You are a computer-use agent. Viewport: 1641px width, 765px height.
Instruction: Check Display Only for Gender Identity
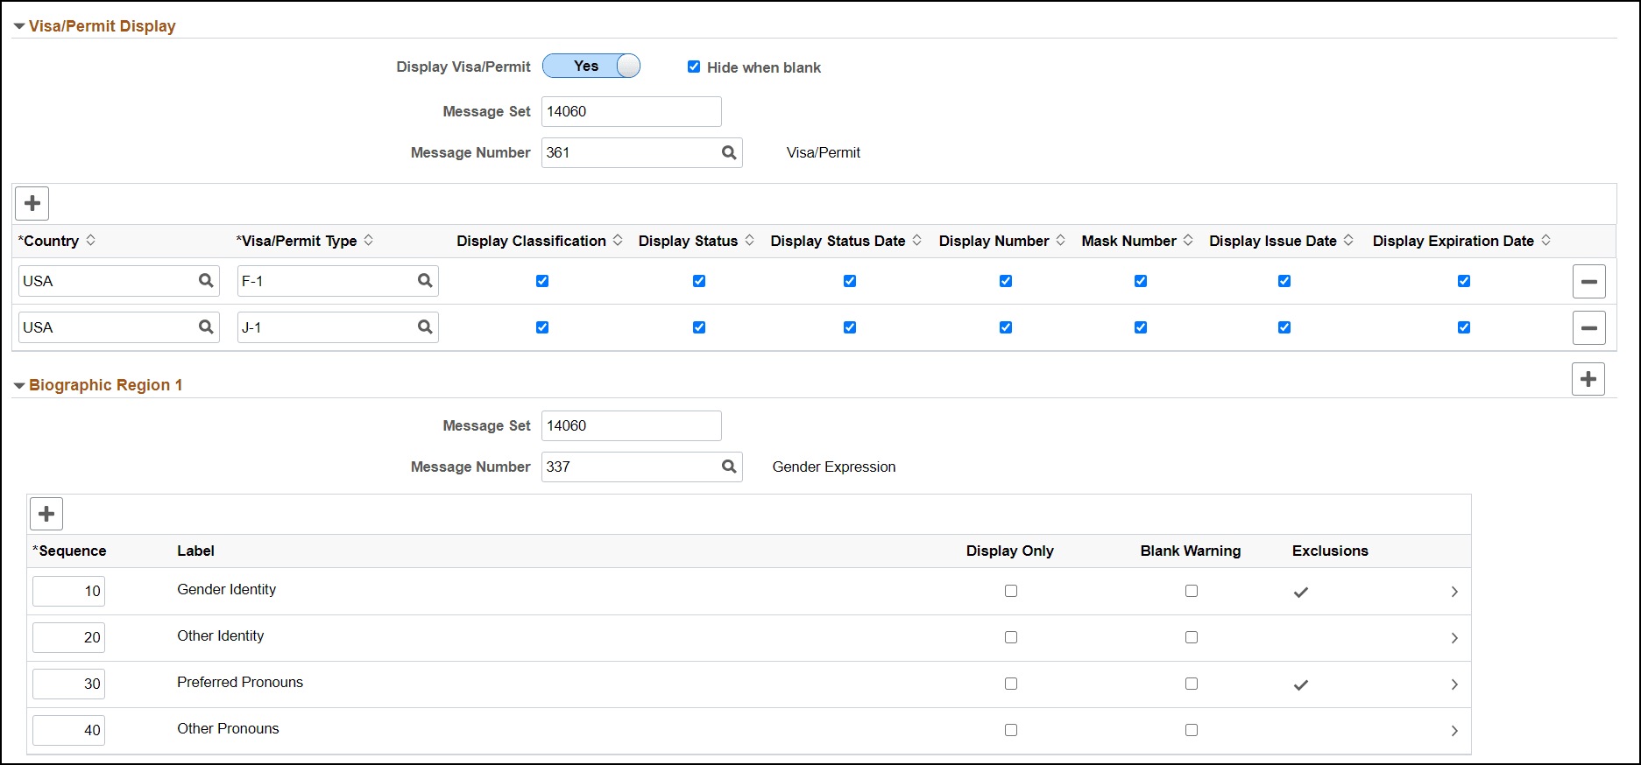[1011, 591]
